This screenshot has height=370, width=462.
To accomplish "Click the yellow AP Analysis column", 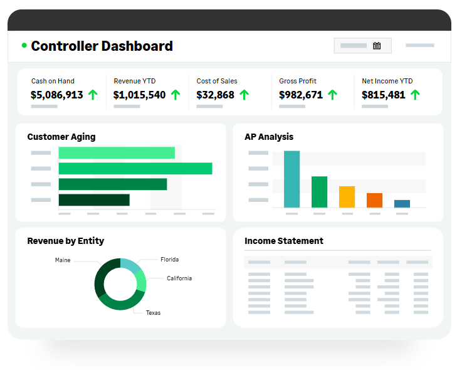I will pos(347,197).
